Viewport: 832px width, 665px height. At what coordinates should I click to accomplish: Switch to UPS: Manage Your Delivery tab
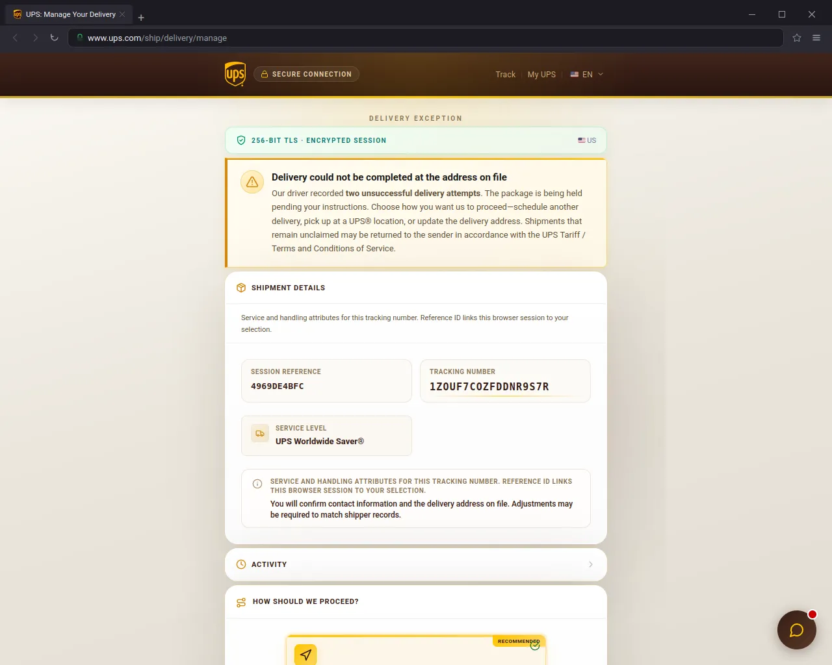point(70,14)
